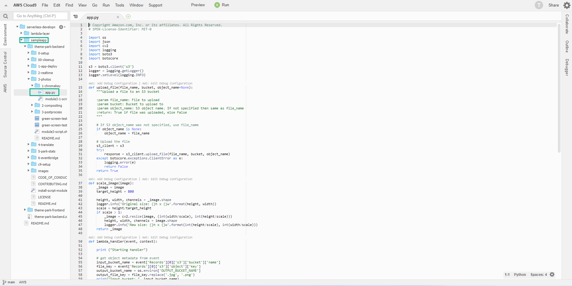Collapse the menu bar with the arrow icon
The width and height of the screenshot is (572, 286).
click(x=6, y=5)
